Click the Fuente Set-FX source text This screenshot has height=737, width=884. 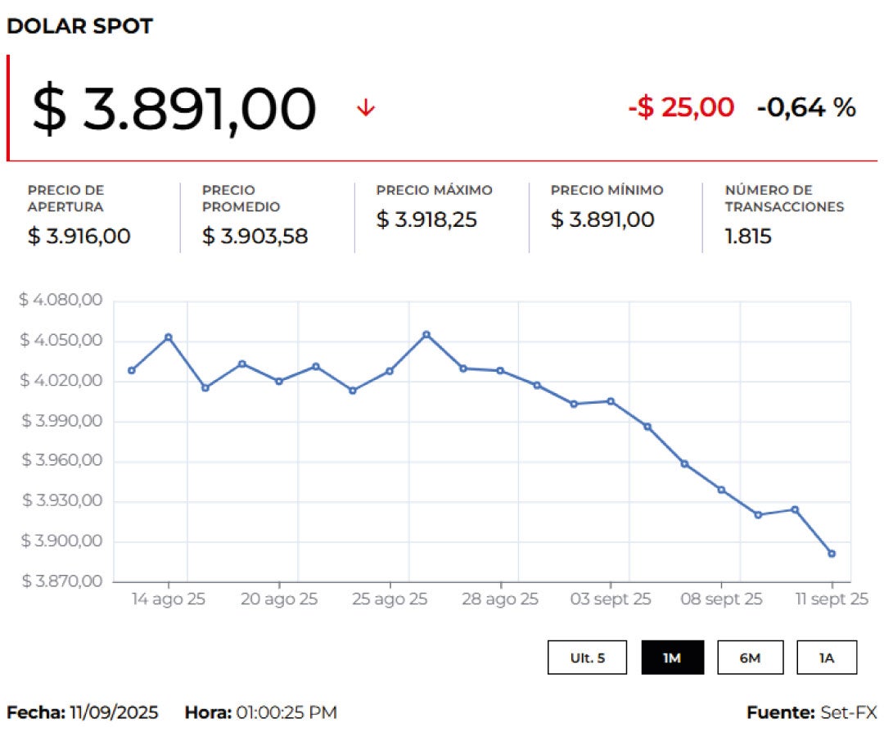811,712
